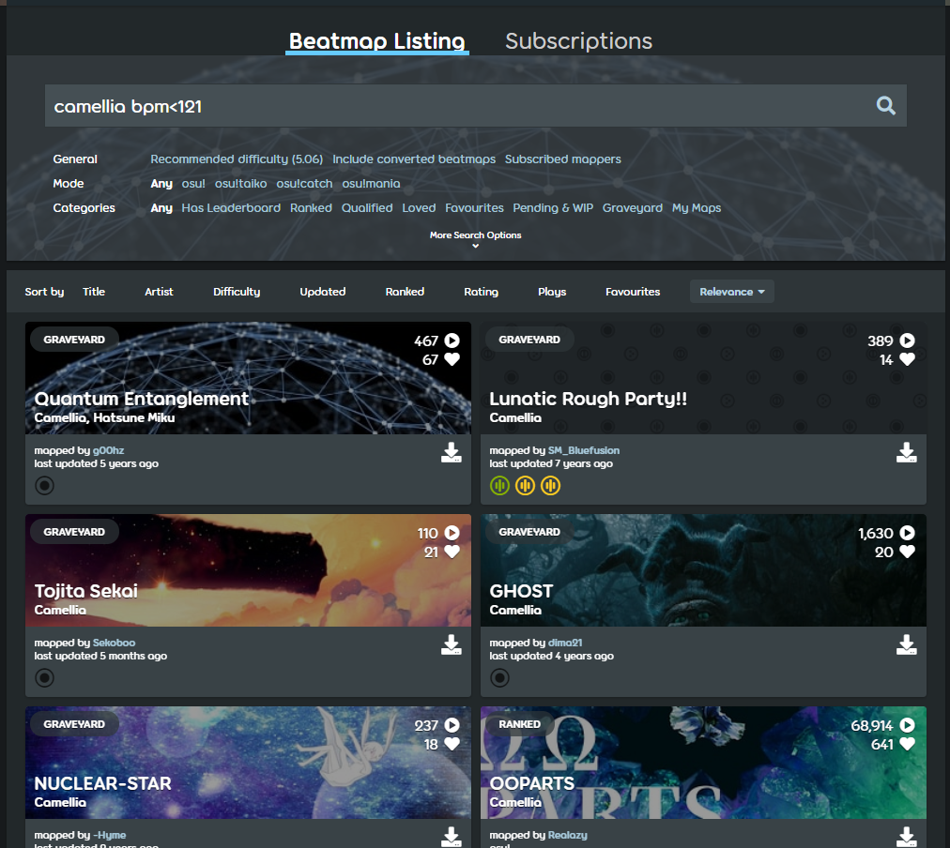Open mapper dima21's profile

pyautogui.click(x=565, y=643)
